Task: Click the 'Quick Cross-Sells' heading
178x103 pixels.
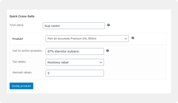Action: (22, 16)
